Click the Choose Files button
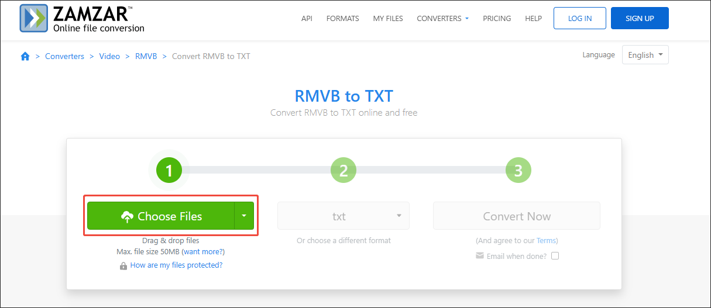Image resolution: width=711 pixels, height=308 pixels. coord(161,216)
